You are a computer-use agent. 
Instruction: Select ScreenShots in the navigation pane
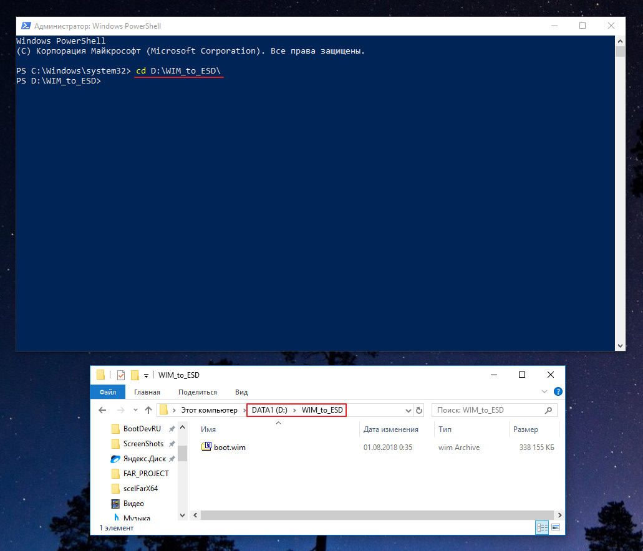(x=143, y=444)
